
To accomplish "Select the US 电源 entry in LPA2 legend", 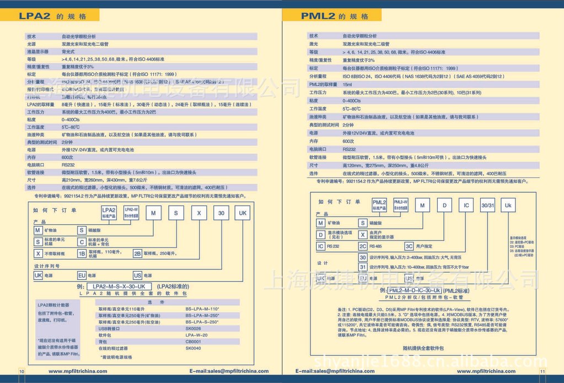I will coord(142,276).
